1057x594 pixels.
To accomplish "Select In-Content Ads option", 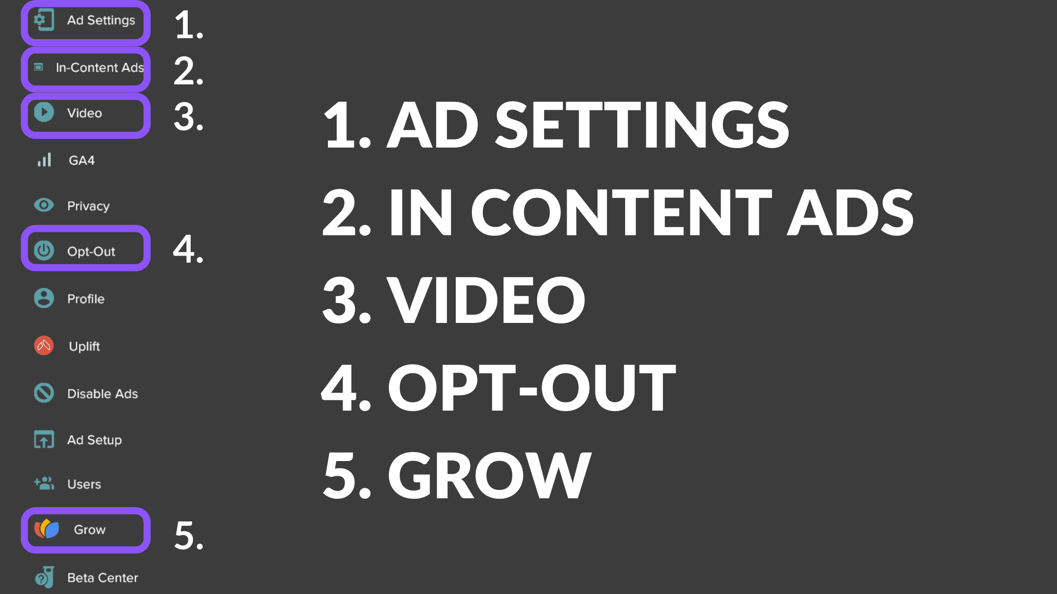I will tap(85, 67).
